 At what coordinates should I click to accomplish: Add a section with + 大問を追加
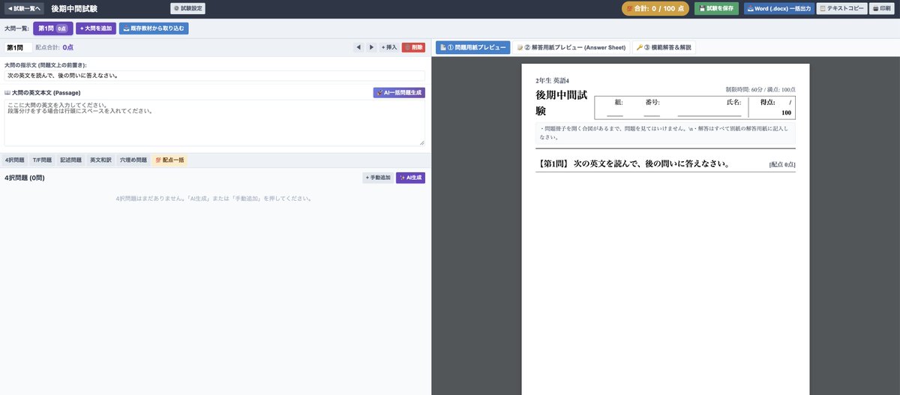click(96, 28)
